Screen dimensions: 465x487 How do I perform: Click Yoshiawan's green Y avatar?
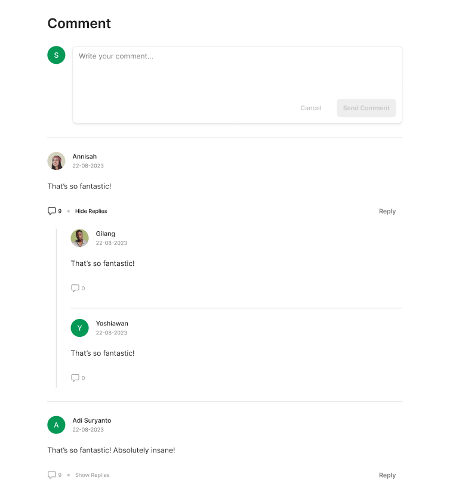79,328
